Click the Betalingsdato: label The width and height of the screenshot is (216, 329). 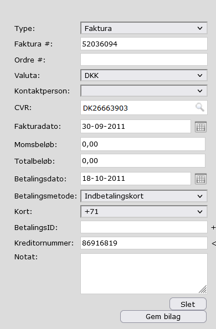coord(40,179)
